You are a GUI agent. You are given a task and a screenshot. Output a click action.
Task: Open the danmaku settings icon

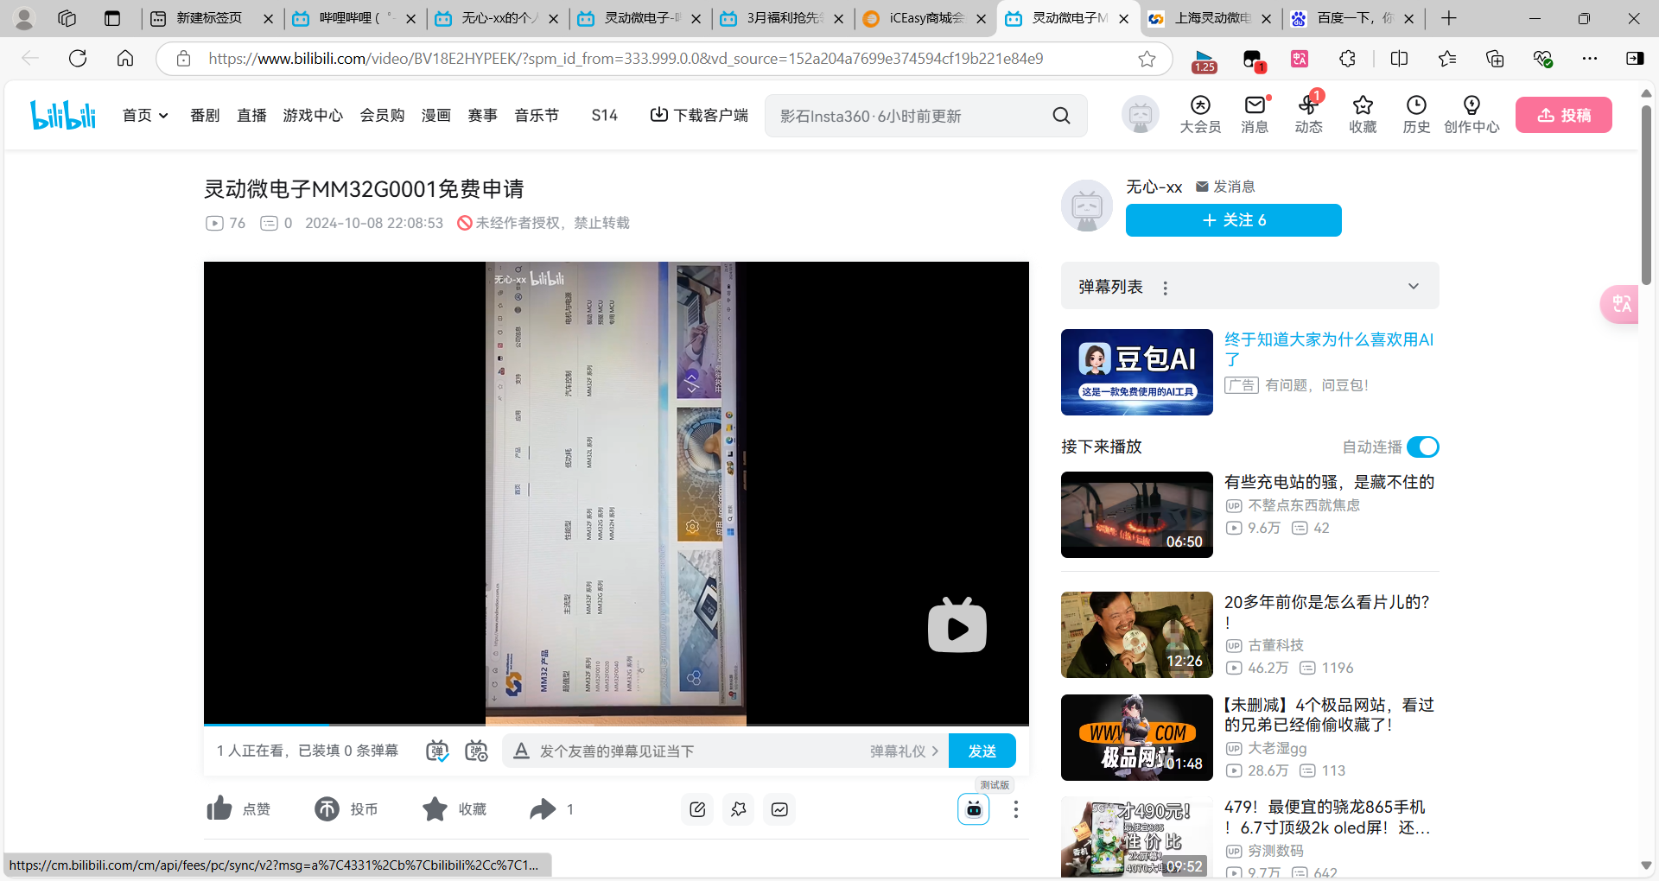[476, 751]
